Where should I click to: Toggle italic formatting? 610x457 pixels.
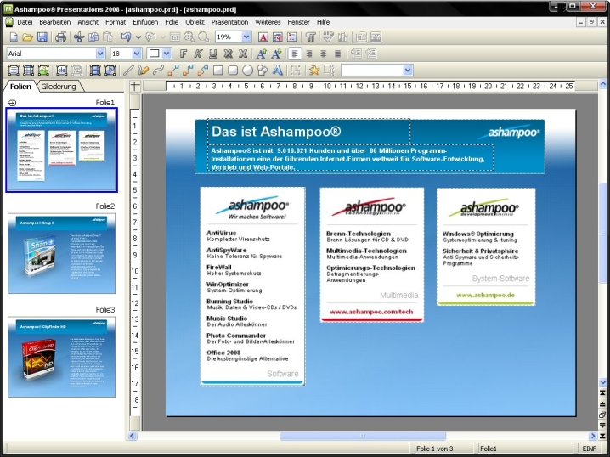198,54
